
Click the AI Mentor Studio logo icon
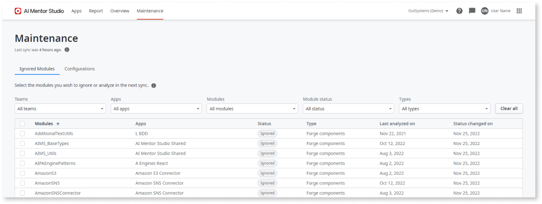point(18,11)
